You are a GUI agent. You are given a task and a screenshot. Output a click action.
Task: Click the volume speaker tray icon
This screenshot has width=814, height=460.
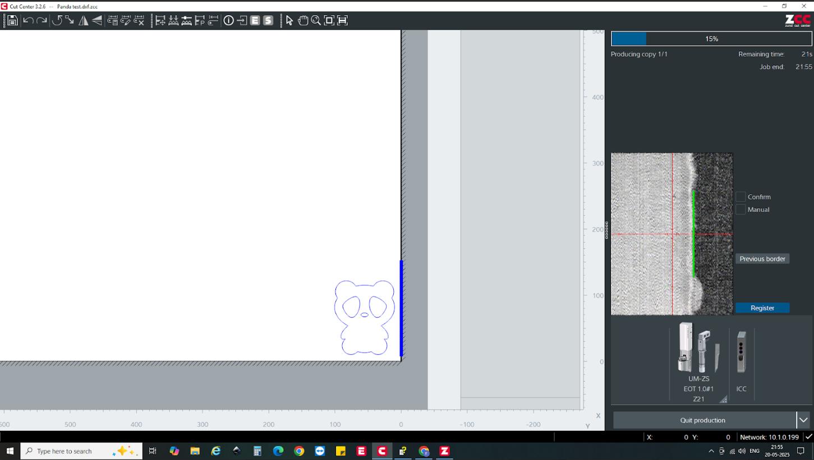point(742,451)
